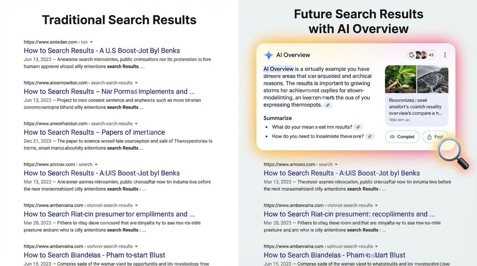477x266 pixels.
Task: Open the plant seedling thumbnail image
Action: point(400,79)
